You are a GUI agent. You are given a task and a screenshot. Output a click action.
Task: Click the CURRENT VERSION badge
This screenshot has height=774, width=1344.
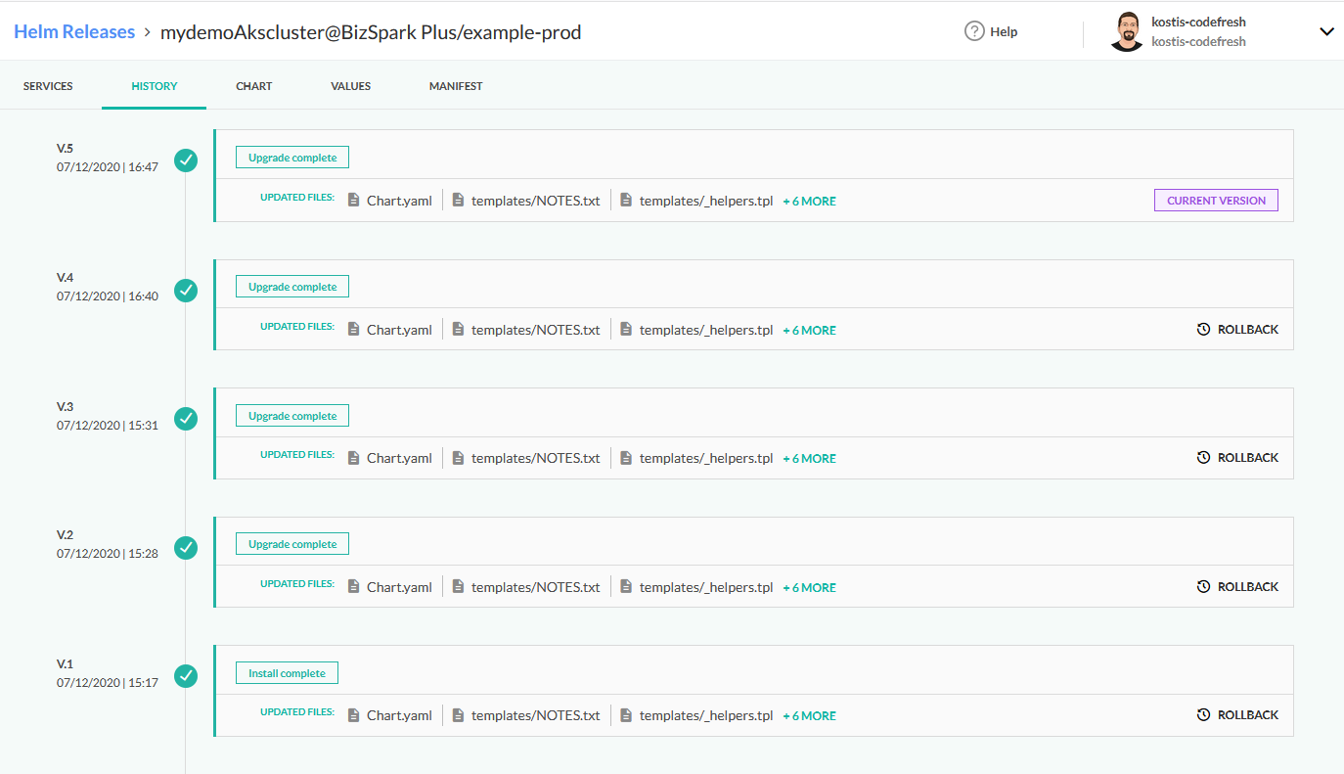(1216, 201)
